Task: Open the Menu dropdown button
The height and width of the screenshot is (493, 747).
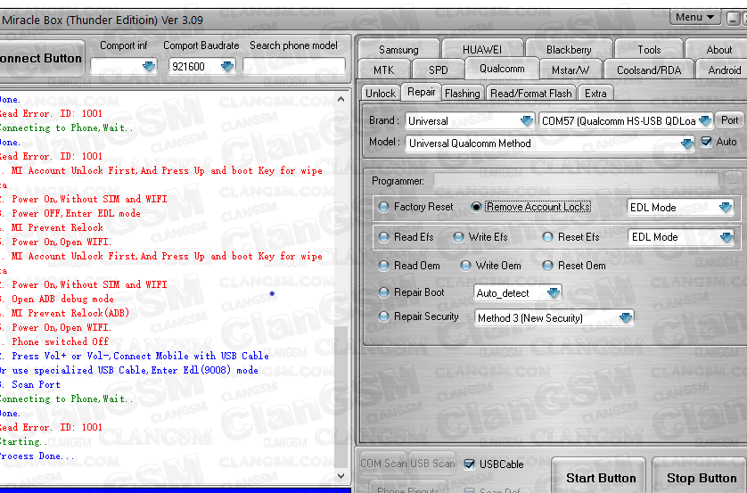Action: (x=694, y=17)
